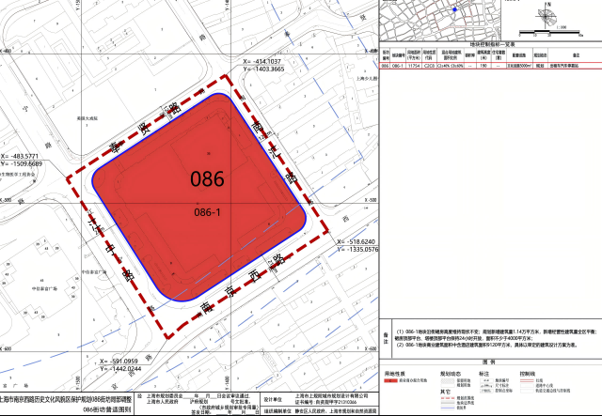Click the second remark note paragraph
The height and width of the screenshot is (416, 602).
pos(489,344)
